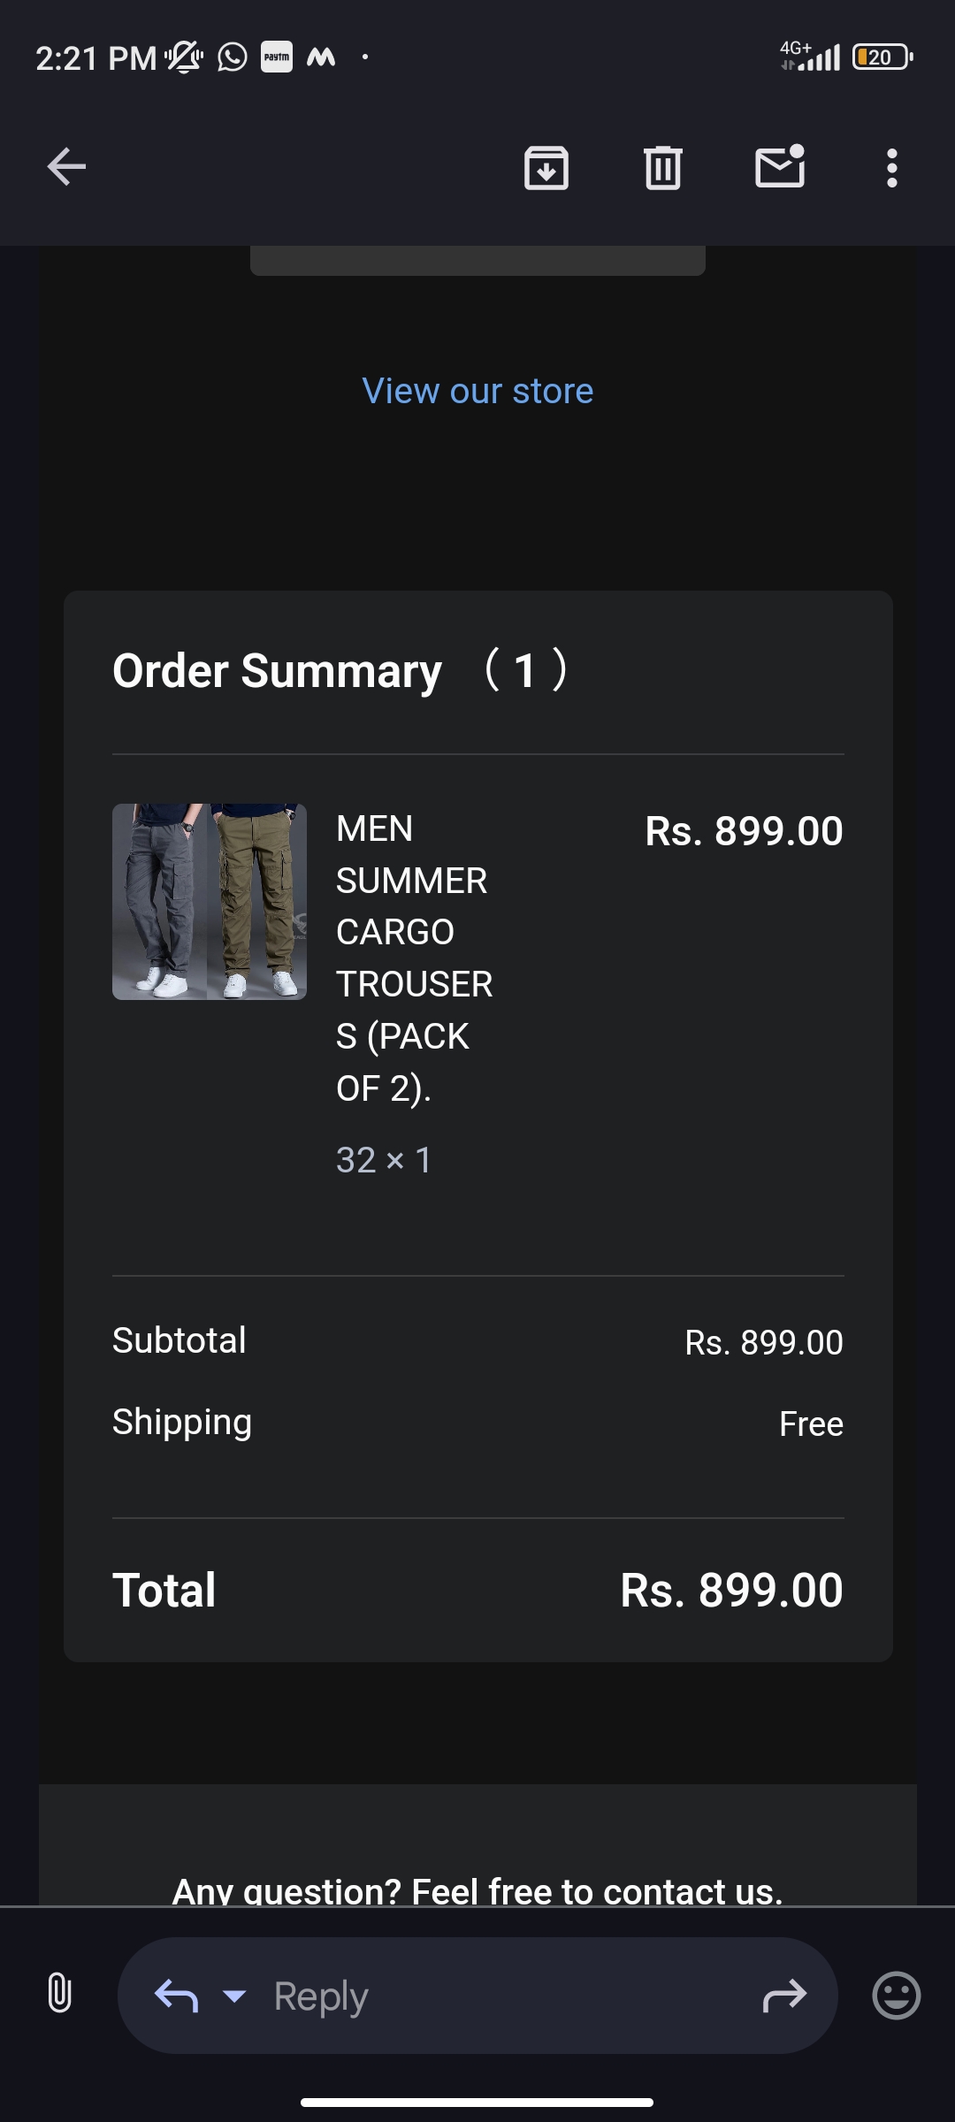Screen dimensions: 955x2122
Task: Tap the home gesture bar at bottom
Action: coord(477,2102)
